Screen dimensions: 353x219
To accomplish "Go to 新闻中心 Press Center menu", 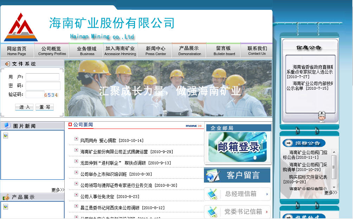I will [x=155, y=51].
